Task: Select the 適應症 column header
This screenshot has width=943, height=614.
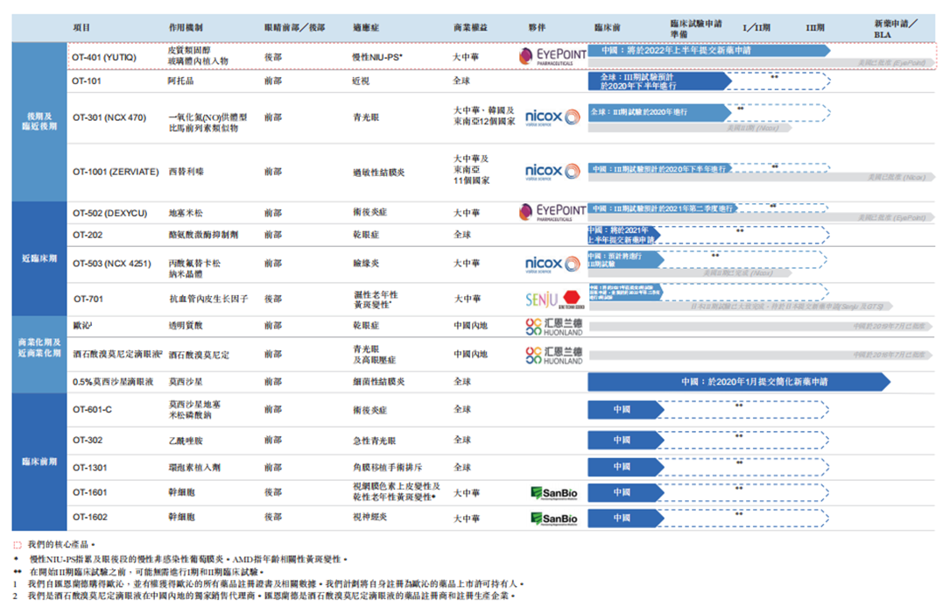Action: pos(366,28)
